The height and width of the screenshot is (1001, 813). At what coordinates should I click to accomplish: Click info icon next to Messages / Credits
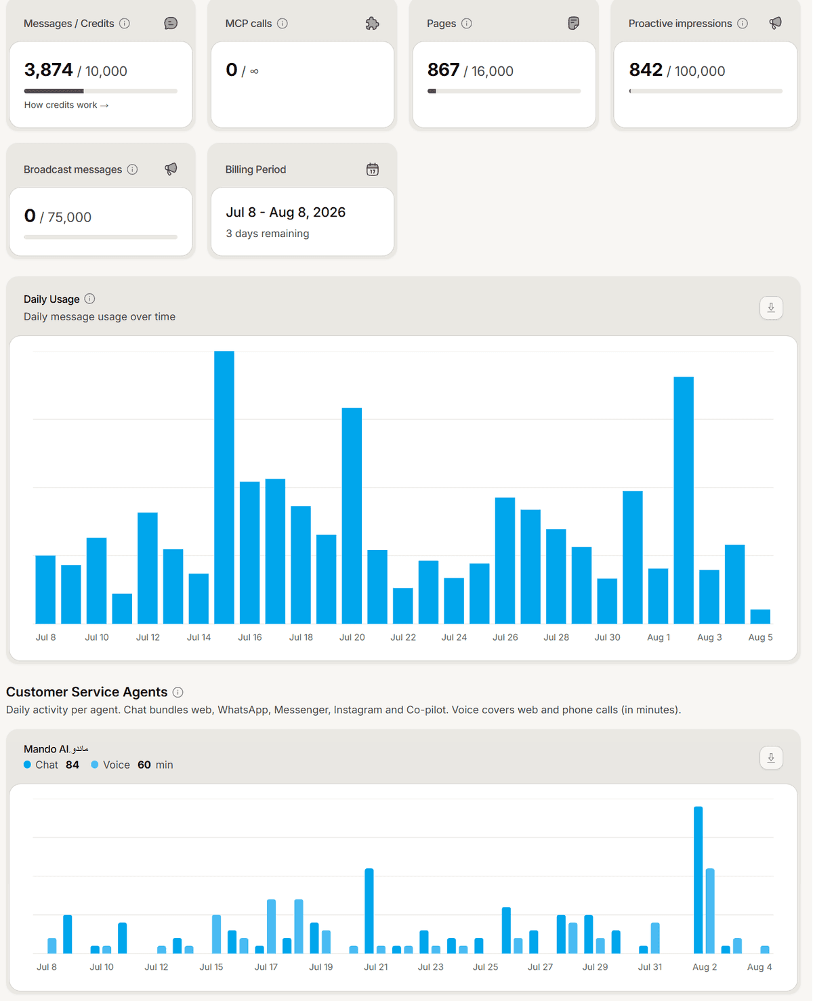125,24
